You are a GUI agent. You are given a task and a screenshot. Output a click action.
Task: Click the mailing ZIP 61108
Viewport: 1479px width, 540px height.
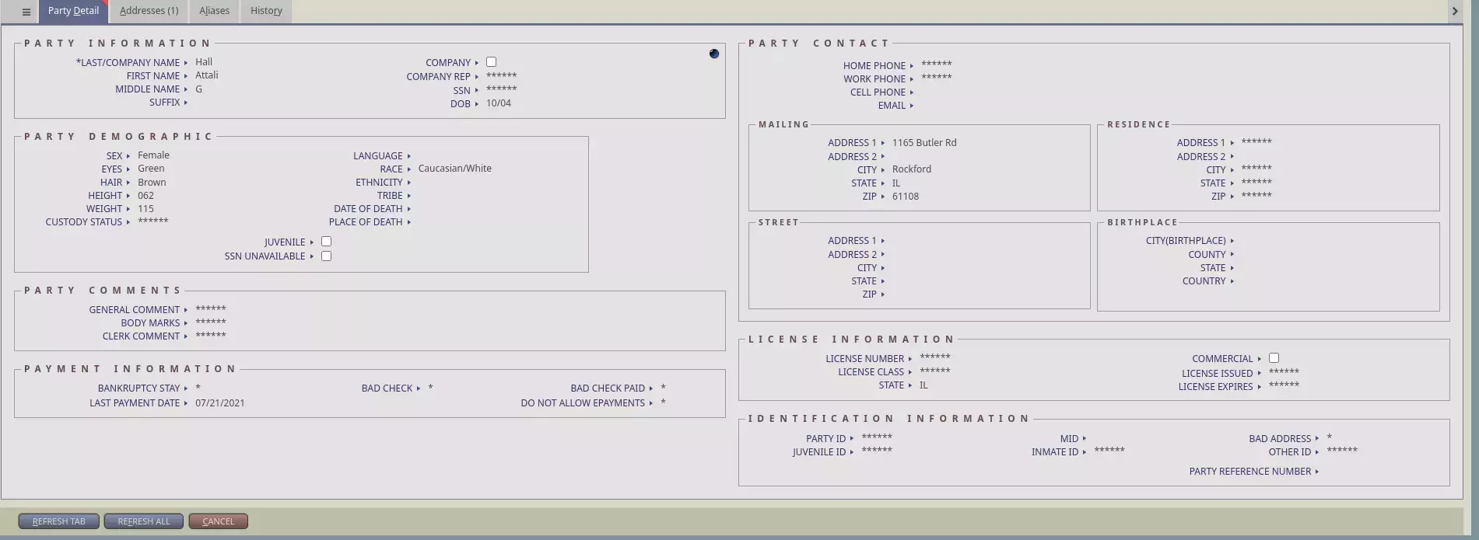pos(905,197)
